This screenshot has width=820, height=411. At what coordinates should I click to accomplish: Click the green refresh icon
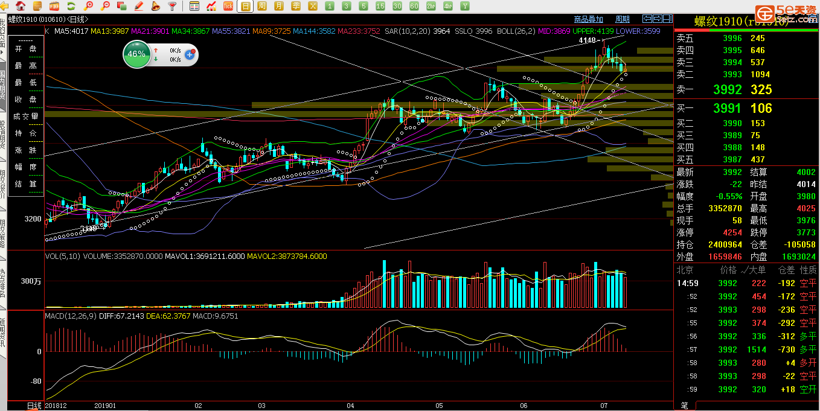coord(71,6)
